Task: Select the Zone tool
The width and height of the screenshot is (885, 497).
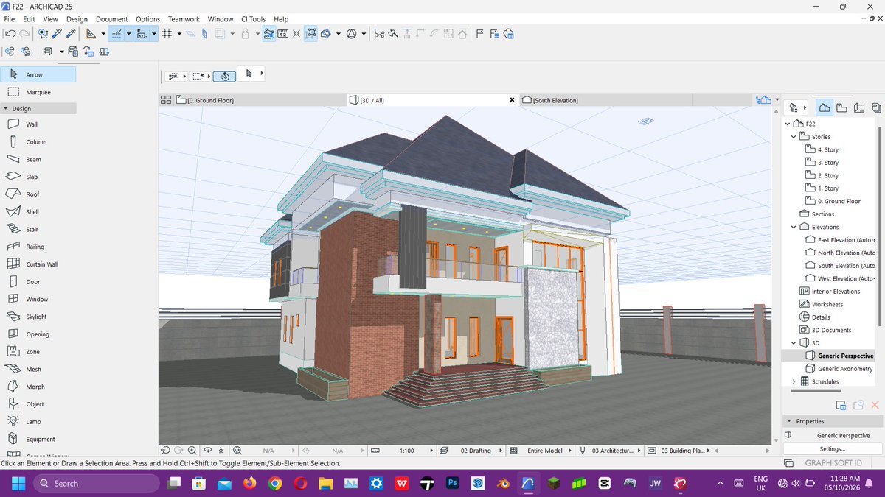Action: tap(38, 352)
